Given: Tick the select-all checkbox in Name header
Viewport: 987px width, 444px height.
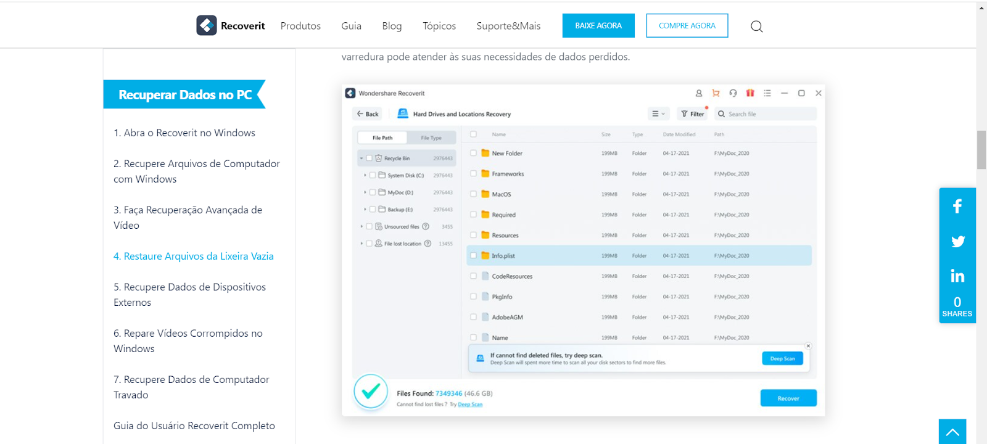Looking at the screenshot, I should coord(474,134).
